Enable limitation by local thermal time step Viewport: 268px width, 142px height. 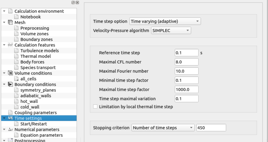(95, 106)
